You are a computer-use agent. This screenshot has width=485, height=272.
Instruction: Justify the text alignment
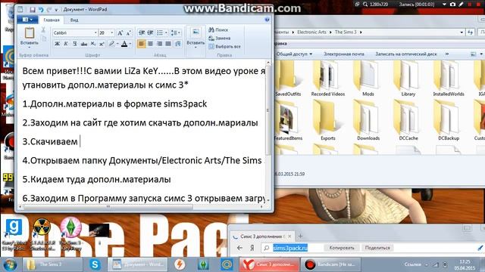pos(168,44)
